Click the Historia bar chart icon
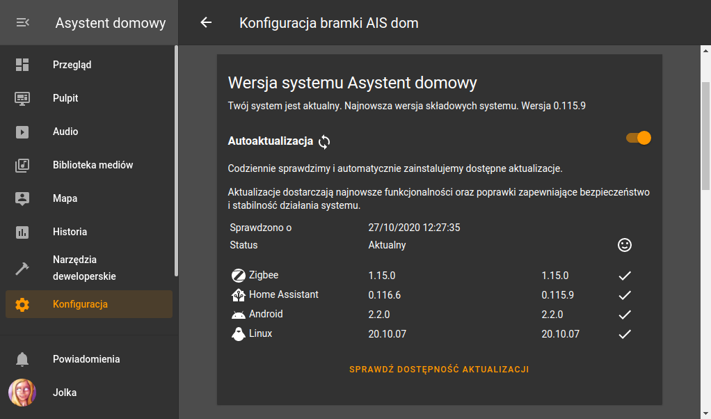This screenshot has width=711, height=419. [22, 232]
